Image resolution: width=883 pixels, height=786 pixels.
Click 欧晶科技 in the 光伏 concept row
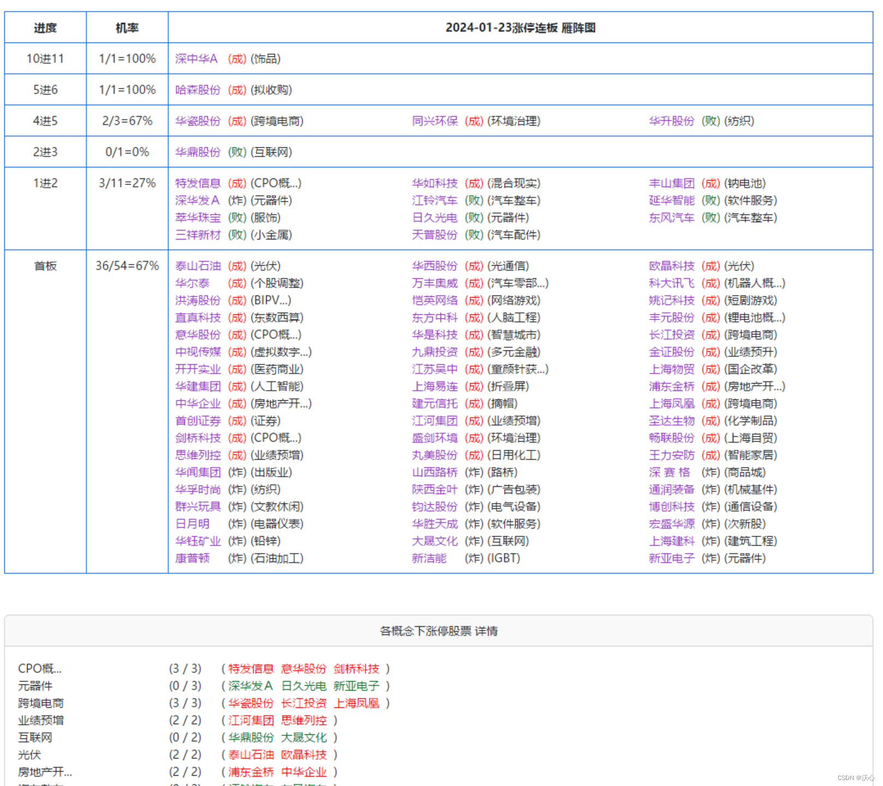[304, 755]
